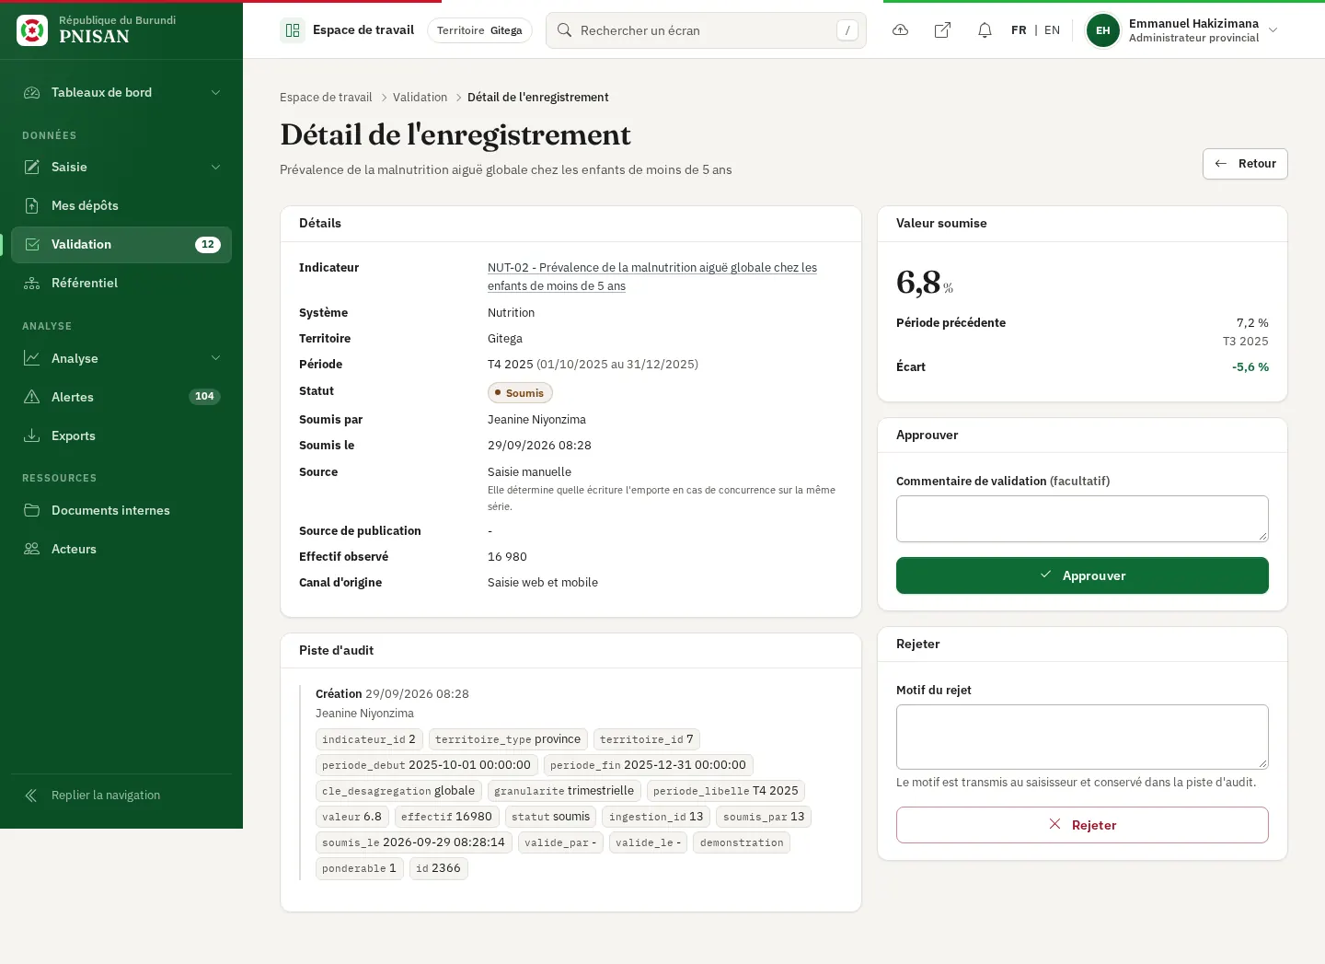Expand the Saisie menu chevron
This screenshot has height=964, width=1325.
216,167
